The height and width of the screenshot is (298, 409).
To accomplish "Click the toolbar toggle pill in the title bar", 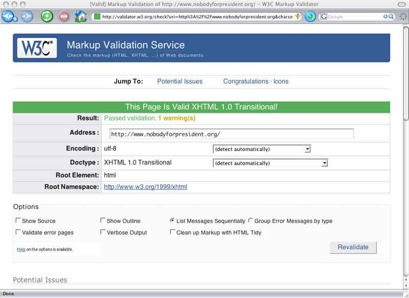I will click(402, 4).
